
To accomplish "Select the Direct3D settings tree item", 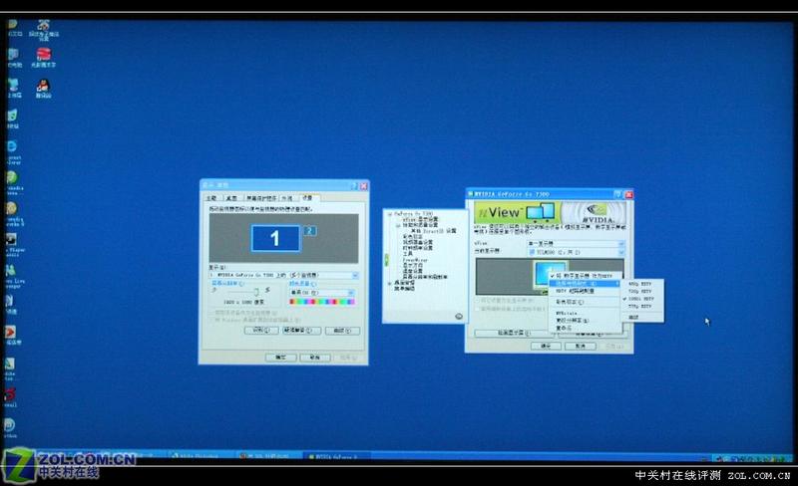I will point(434,231).
